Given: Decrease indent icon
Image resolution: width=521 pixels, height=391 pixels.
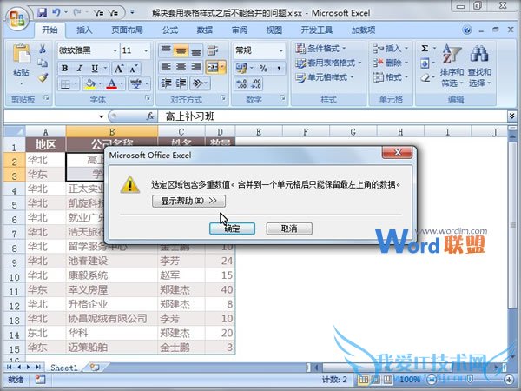Looking at the screenshot, I should [x=166, y=83].
